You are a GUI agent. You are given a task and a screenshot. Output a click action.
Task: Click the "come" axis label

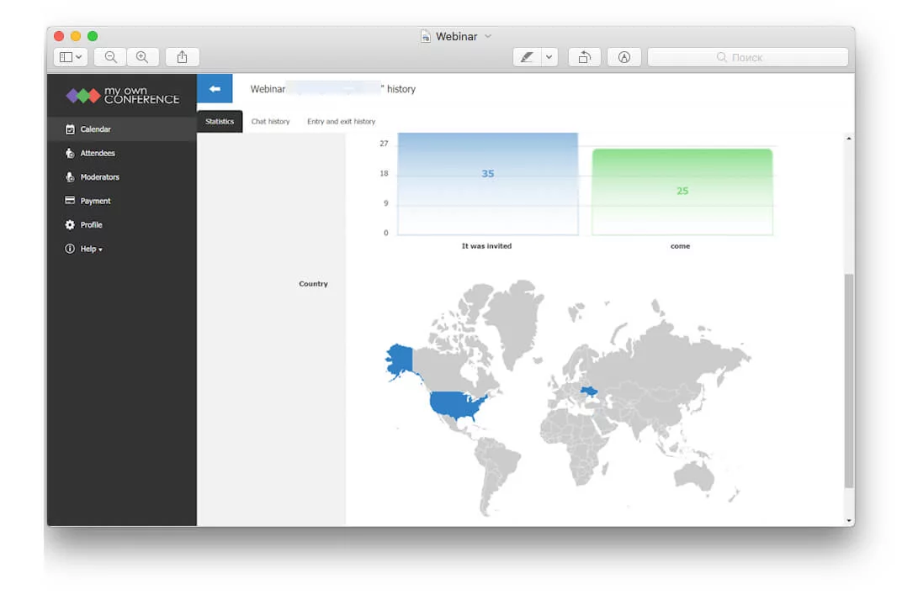click(680, 246)
